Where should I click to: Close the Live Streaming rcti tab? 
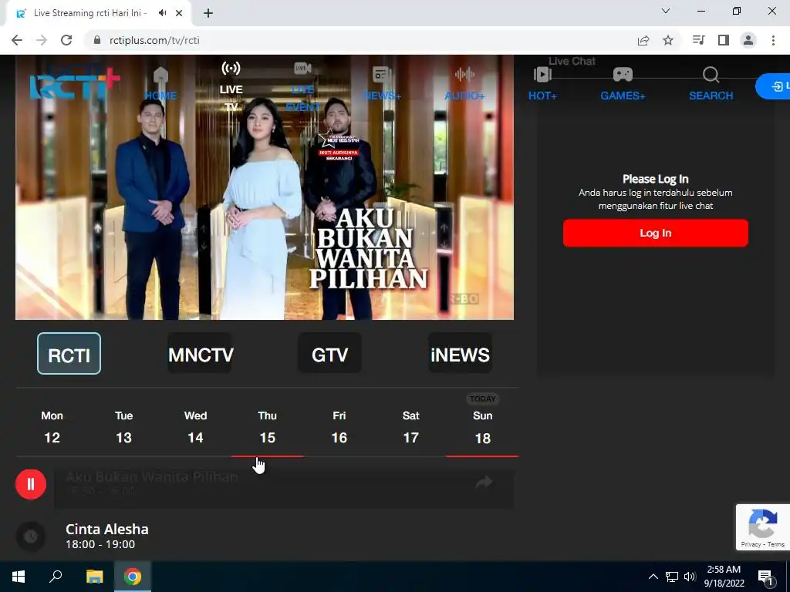(179, 13)
